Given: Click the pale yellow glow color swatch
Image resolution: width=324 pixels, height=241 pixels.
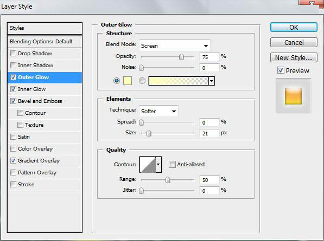Looking at the screenshot, I should click(128, 81).
